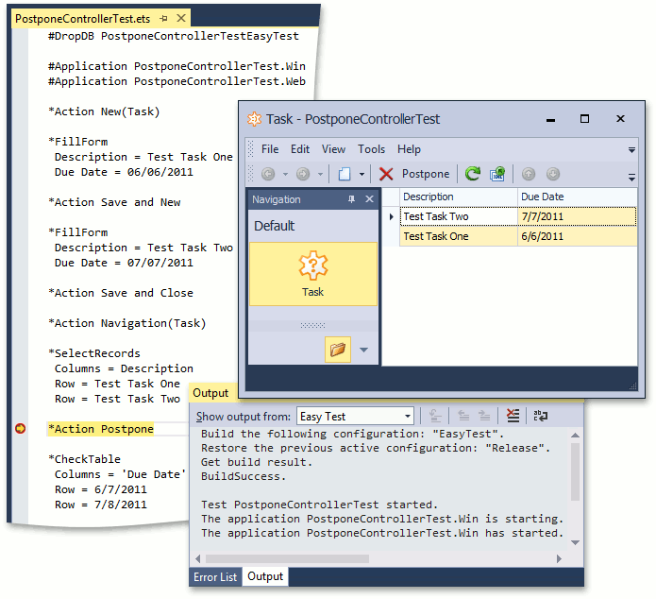
Task: Click the *Action Save and Close line
Action: coord(121,293)
